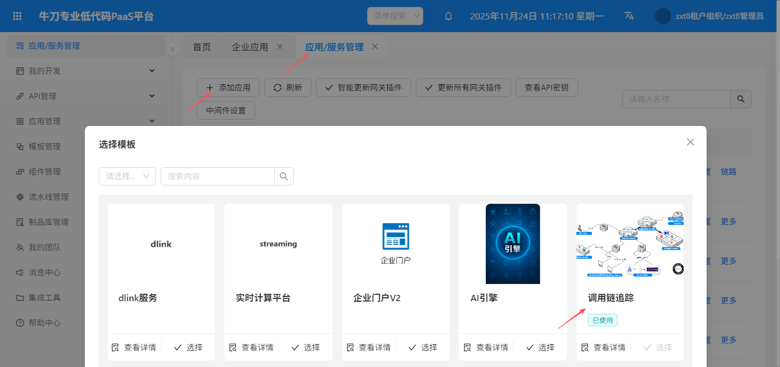This screenshot has width=780, height=367.
Task: Collapse the sidebar with the arrow handle
Action: pyautogui.click(x=173, y=50)
